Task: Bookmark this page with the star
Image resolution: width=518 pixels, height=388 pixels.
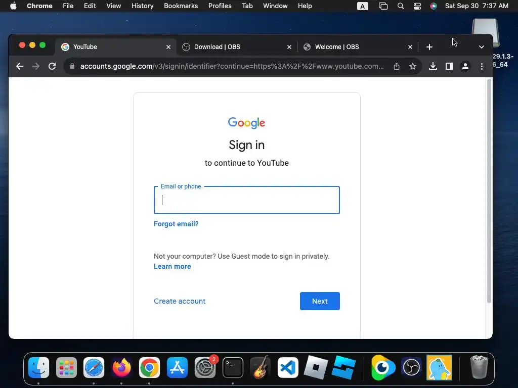Action: [413, 66]
